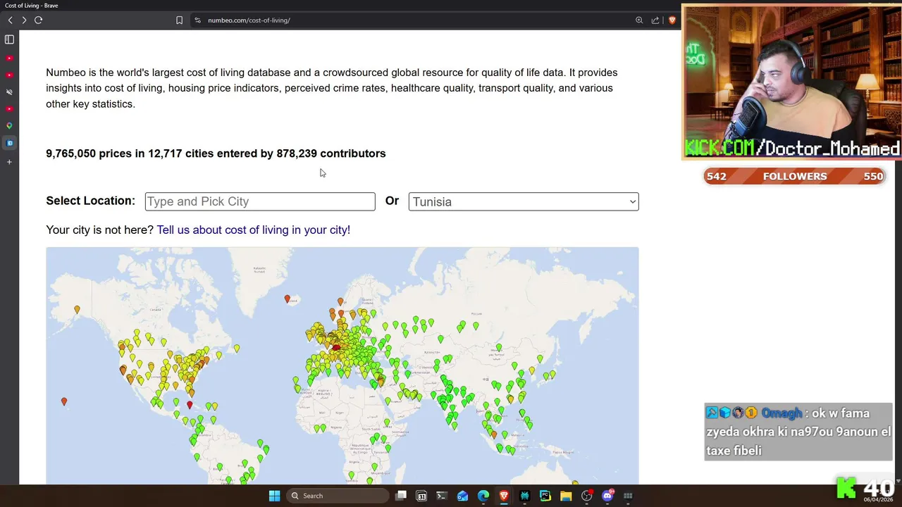The image size is (902, 507).
Task: Click the grid app icon after Discord
Action: coord(628,496)
